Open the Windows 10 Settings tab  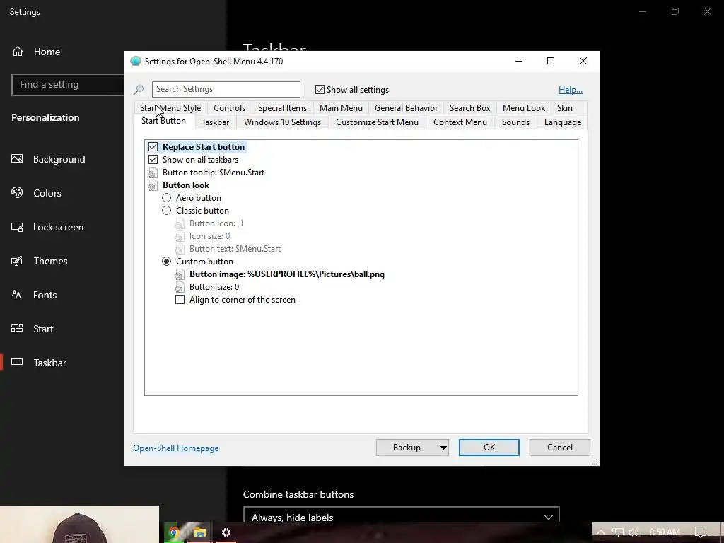[282, 122]
